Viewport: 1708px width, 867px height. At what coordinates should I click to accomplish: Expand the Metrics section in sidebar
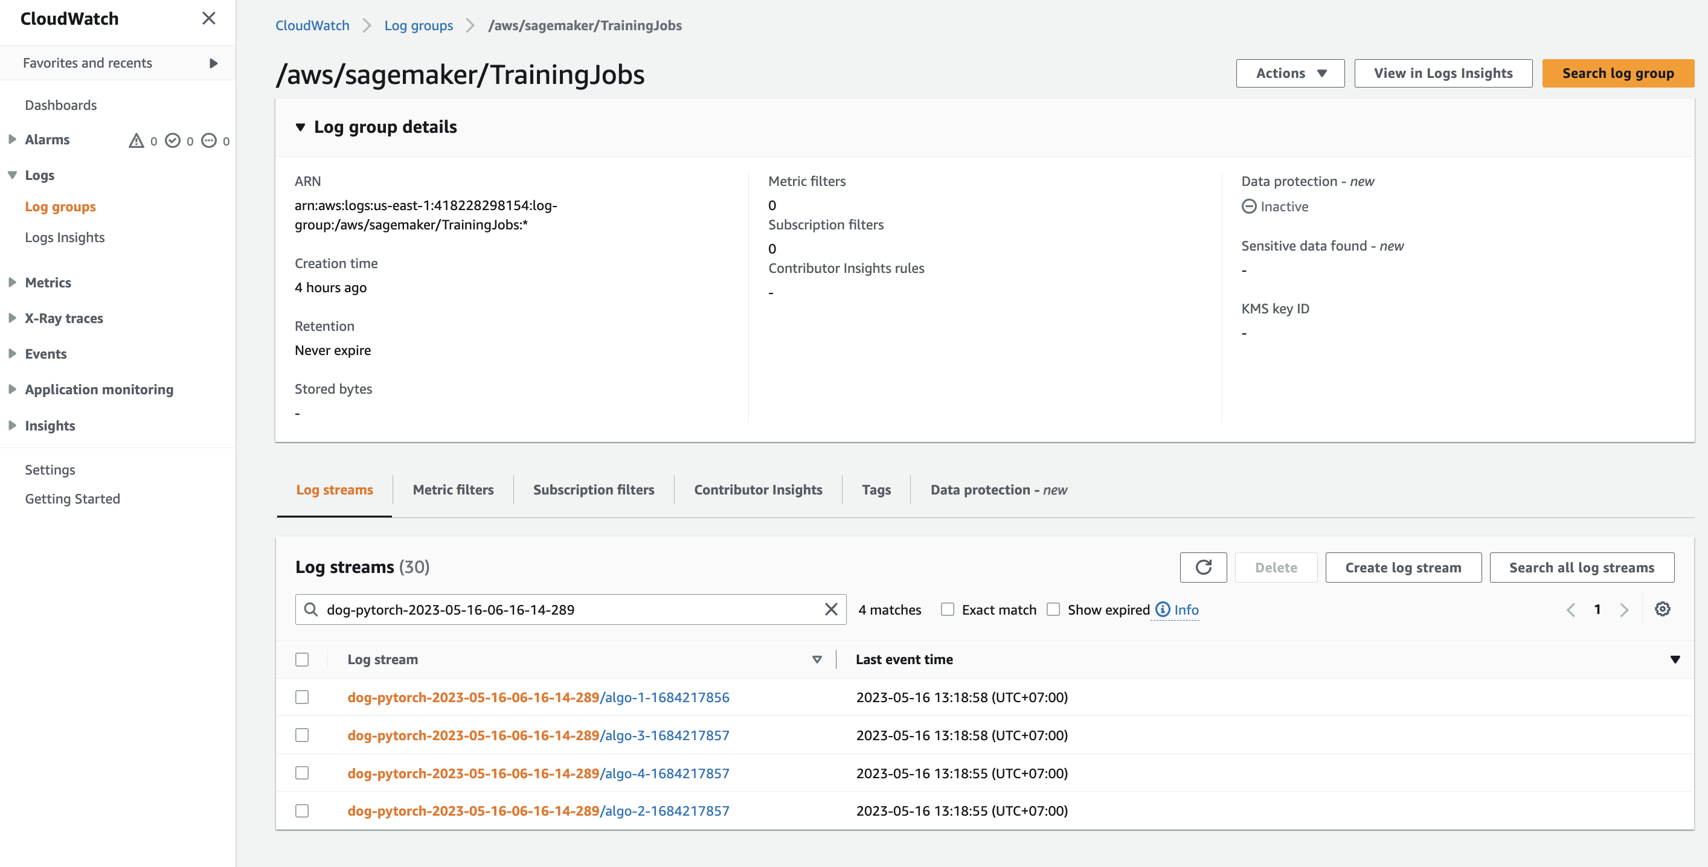[12, 283]
